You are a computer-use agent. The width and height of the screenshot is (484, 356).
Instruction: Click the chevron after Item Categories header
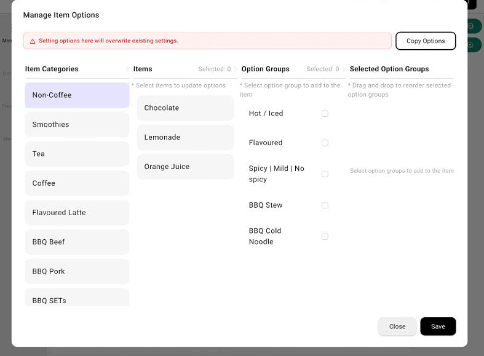click(x=127, y=69)
